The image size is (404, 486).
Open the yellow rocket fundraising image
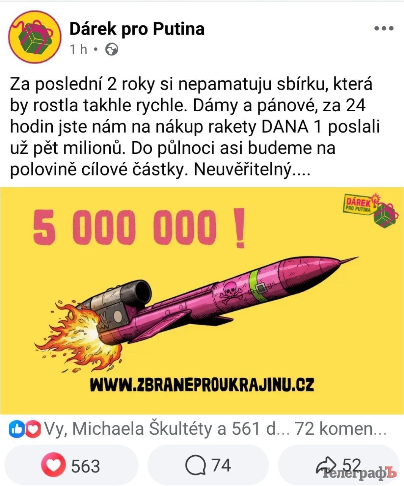pos(202,301)
